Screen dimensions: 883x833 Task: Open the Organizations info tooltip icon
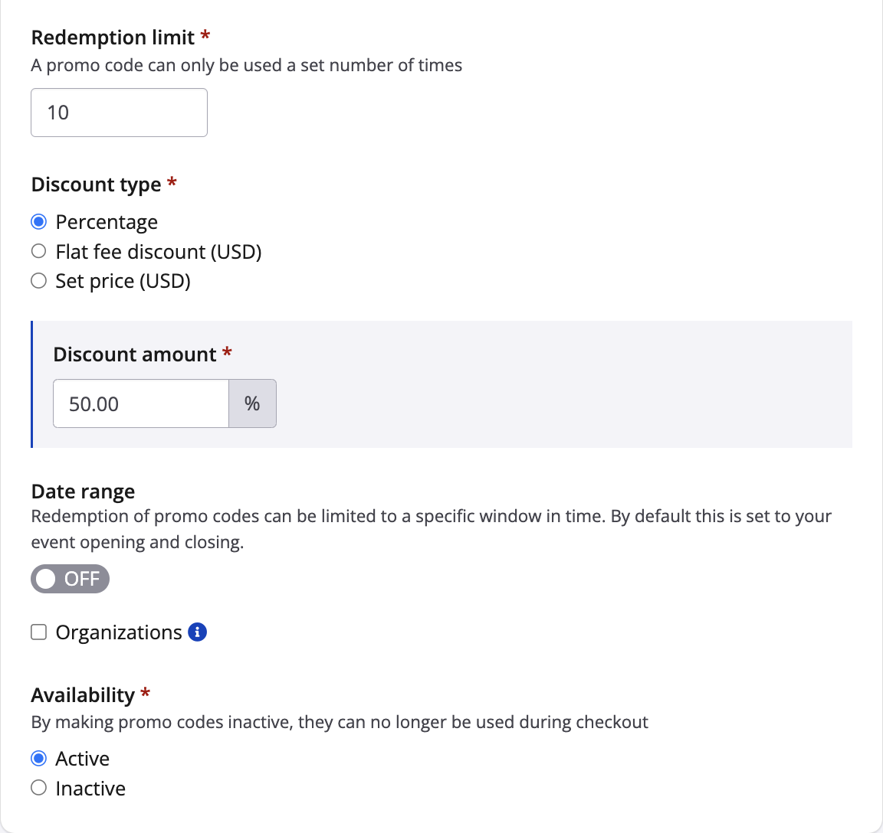tap(197, 632)
